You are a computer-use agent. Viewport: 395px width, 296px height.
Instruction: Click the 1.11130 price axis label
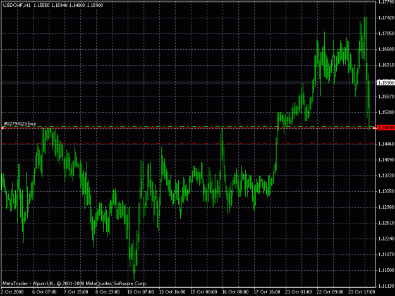coord(386,286)
